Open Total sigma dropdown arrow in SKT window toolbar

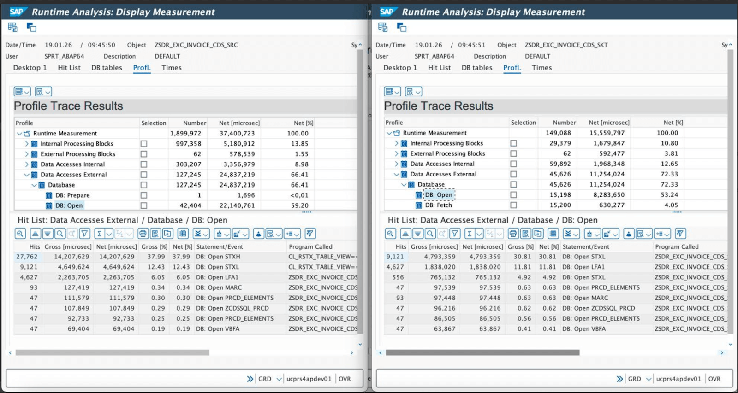(479, 234)
